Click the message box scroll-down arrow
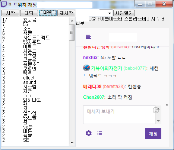Image resolution: width=174 pixels, height=150 pixels. pos(158,121)
